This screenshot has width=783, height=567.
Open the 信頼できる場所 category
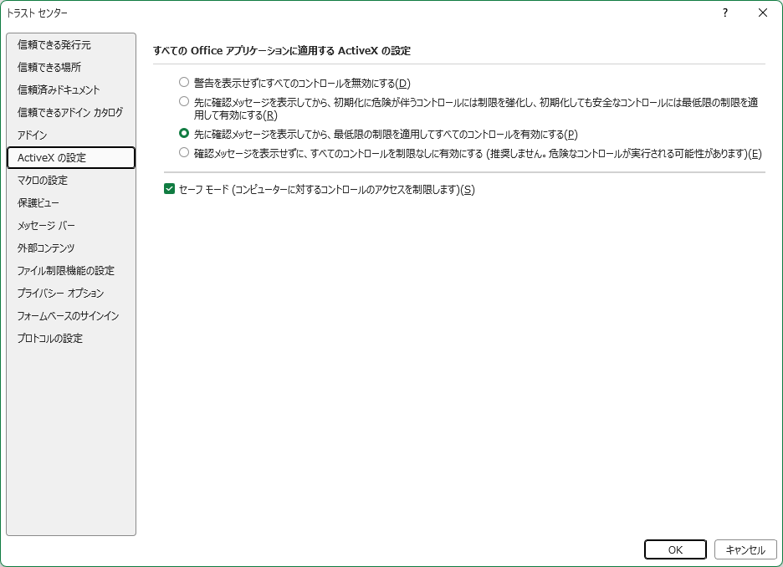point(71,68)
